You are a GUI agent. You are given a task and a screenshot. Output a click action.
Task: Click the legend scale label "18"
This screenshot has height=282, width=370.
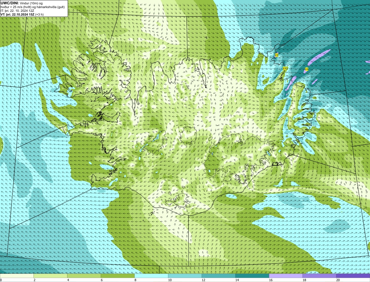(x=304, y=280)
